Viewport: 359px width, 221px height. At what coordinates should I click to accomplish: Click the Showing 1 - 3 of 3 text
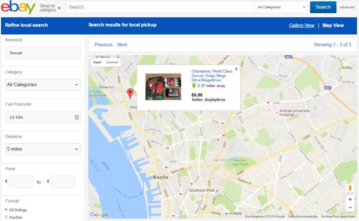point(332,45)
